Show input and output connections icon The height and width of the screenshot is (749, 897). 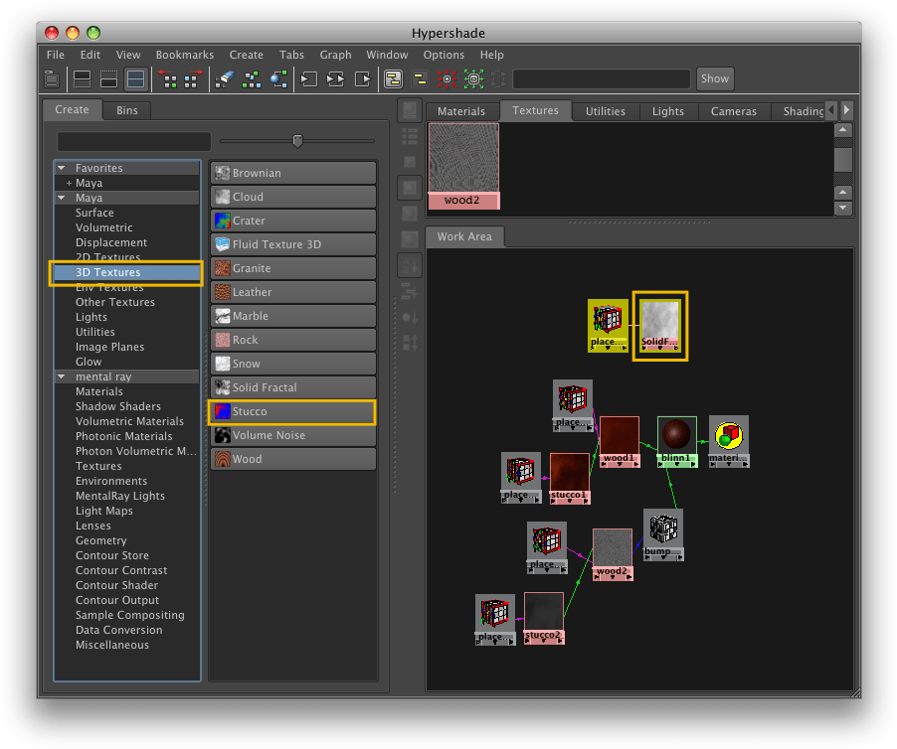(336, 78)
